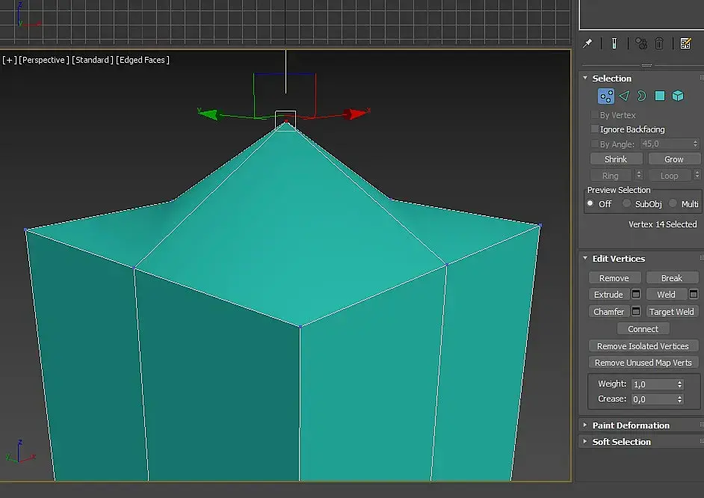704x498 pixels.
Task: Switch to Edge sub-object mode
Action: (624, 96)
